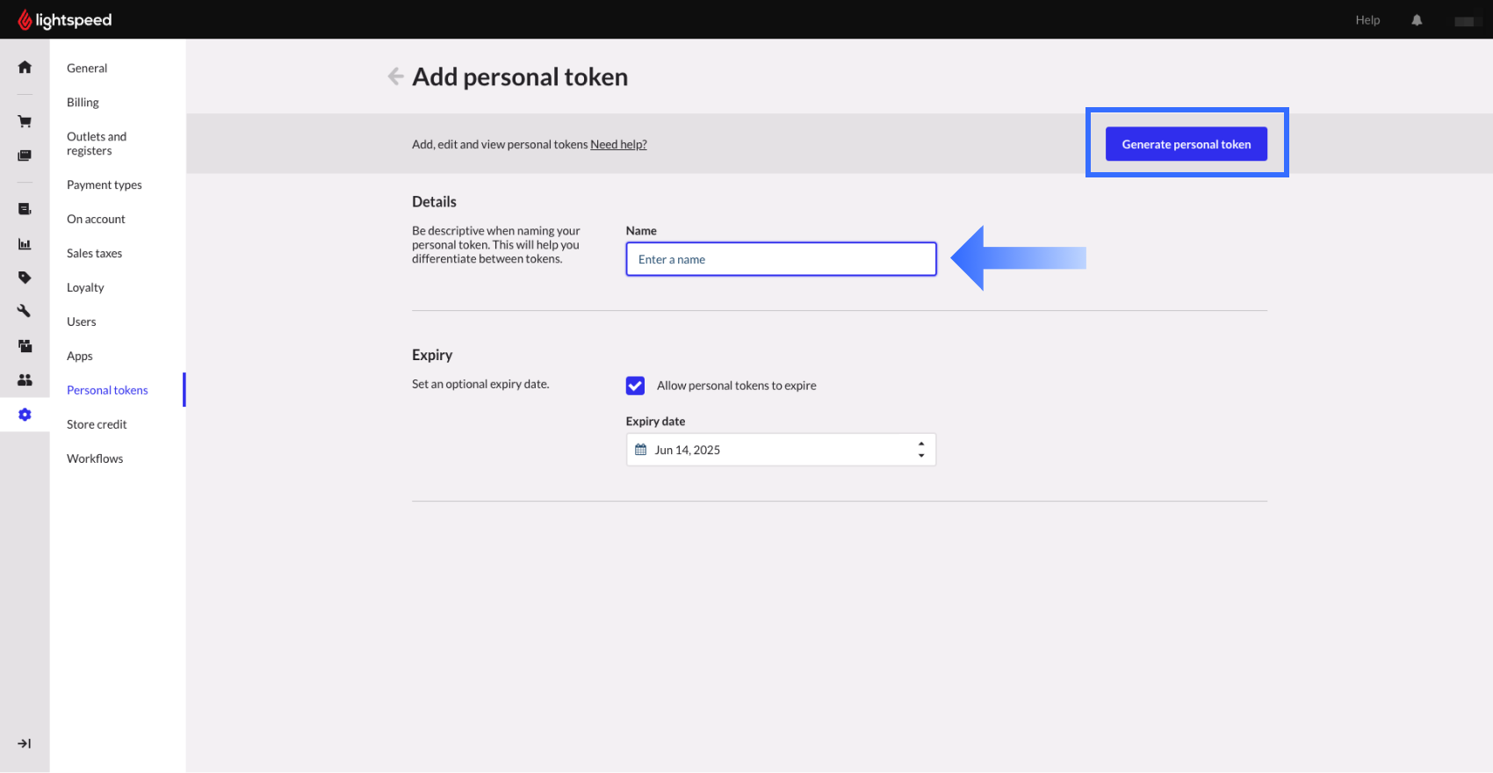
Task: Open the notifications bell
Action: click(1417, 20)
